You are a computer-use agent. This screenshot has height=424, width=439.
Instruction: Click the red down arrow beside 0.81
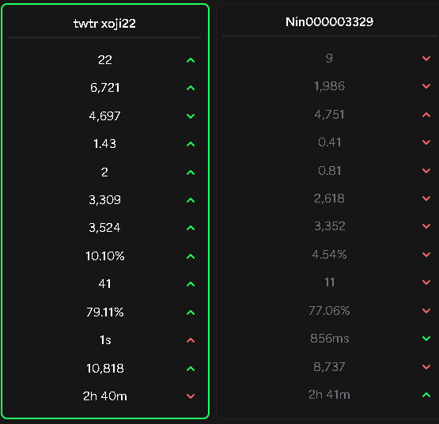[x=426, y=171]
